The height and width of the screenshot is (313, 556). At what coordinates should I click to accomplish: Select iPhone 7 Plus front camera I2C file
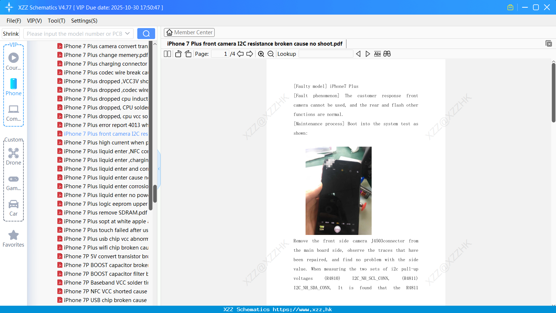[103, 134]
